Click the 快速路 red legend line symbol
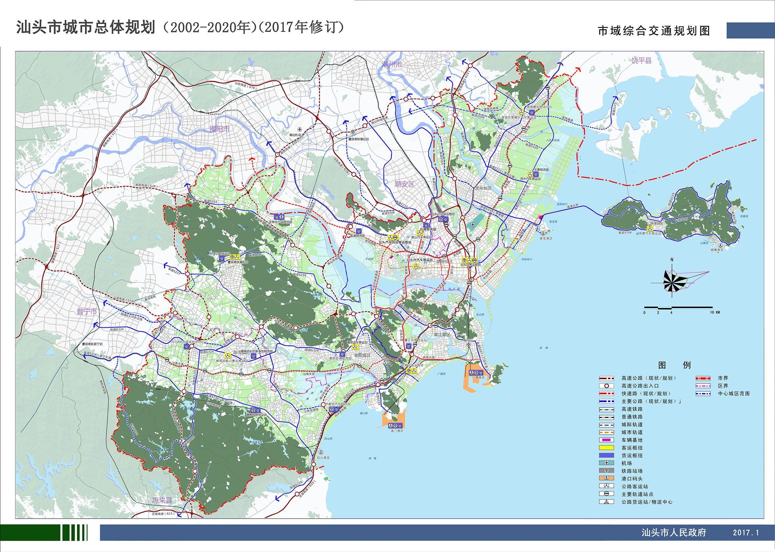The image size is (775, 552). coord(606,393)
